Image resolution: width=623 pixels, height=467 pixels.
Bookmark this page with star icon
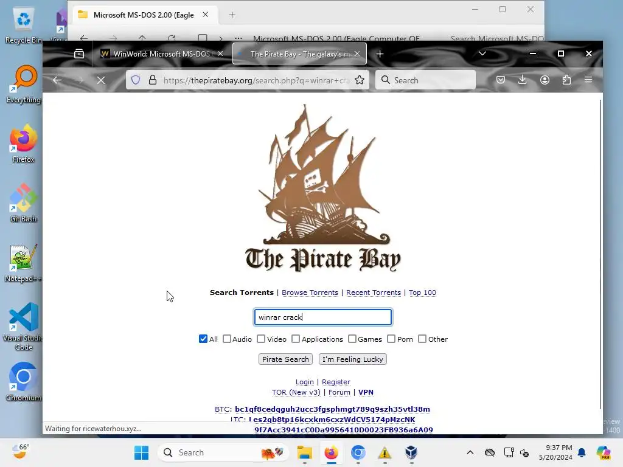360,80
